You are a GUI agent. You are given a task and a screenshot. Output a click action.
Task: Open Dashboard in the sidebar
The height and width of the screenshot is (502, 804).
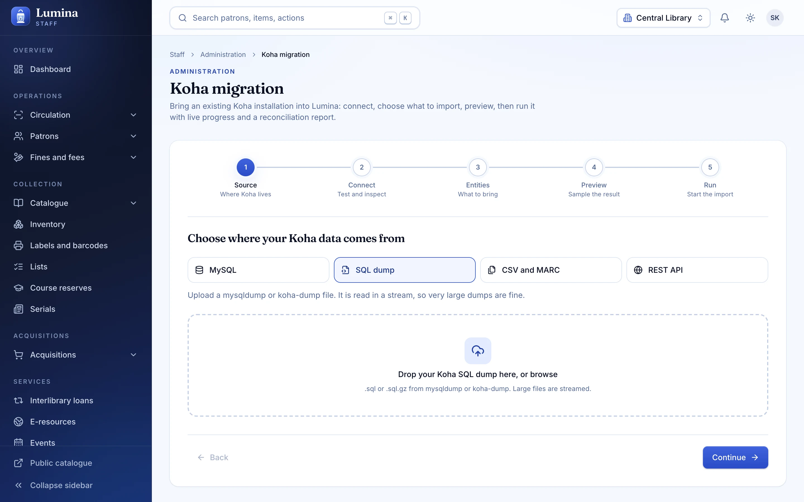pos(76,69)
